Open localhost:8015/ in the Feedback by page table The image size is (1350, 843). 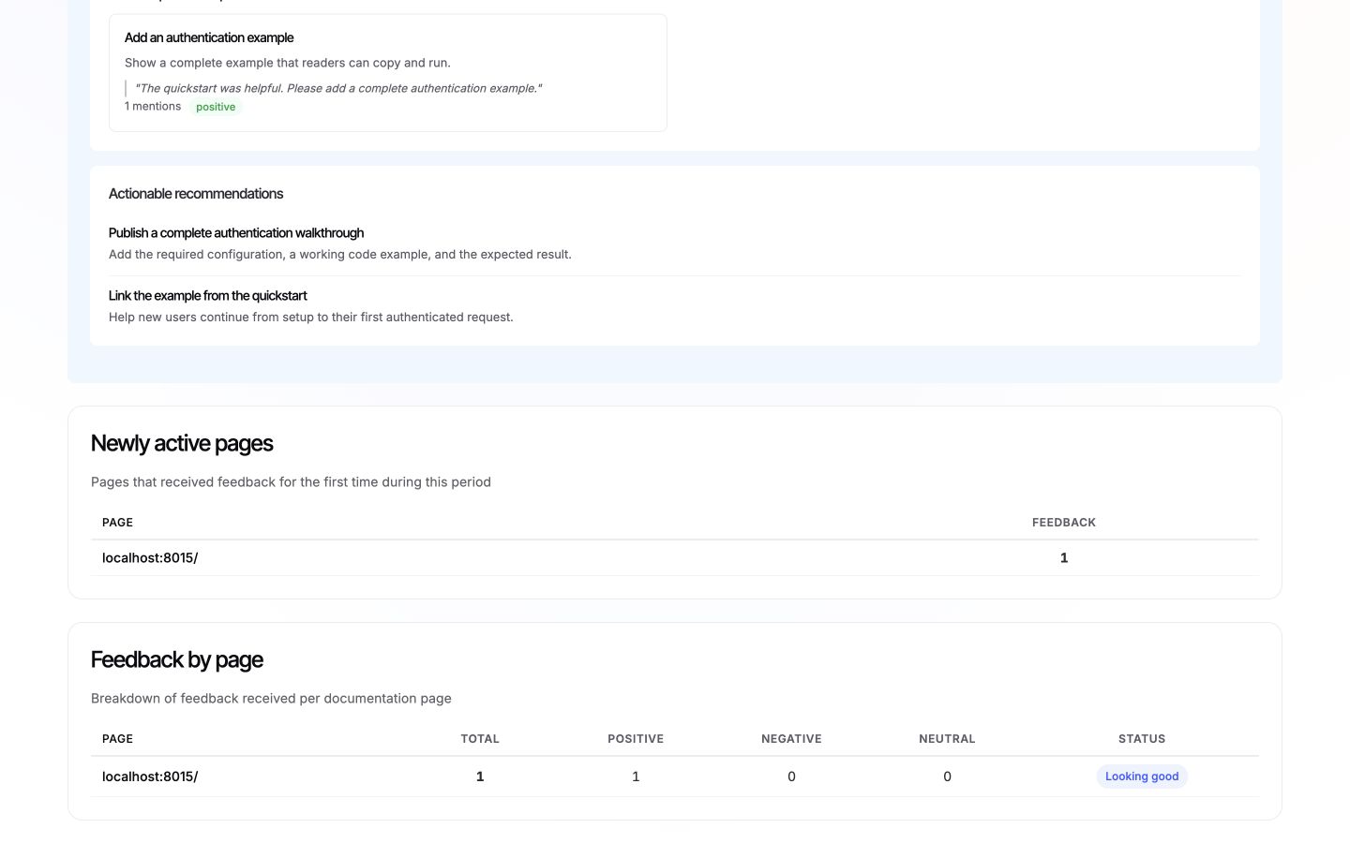pos(150,776)
